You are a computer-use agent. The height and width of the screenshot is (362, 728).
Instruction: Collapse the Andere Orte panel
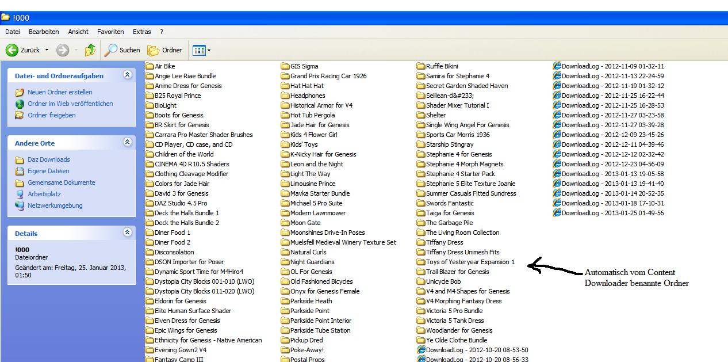pyautogui.click(x=127, y=142)
